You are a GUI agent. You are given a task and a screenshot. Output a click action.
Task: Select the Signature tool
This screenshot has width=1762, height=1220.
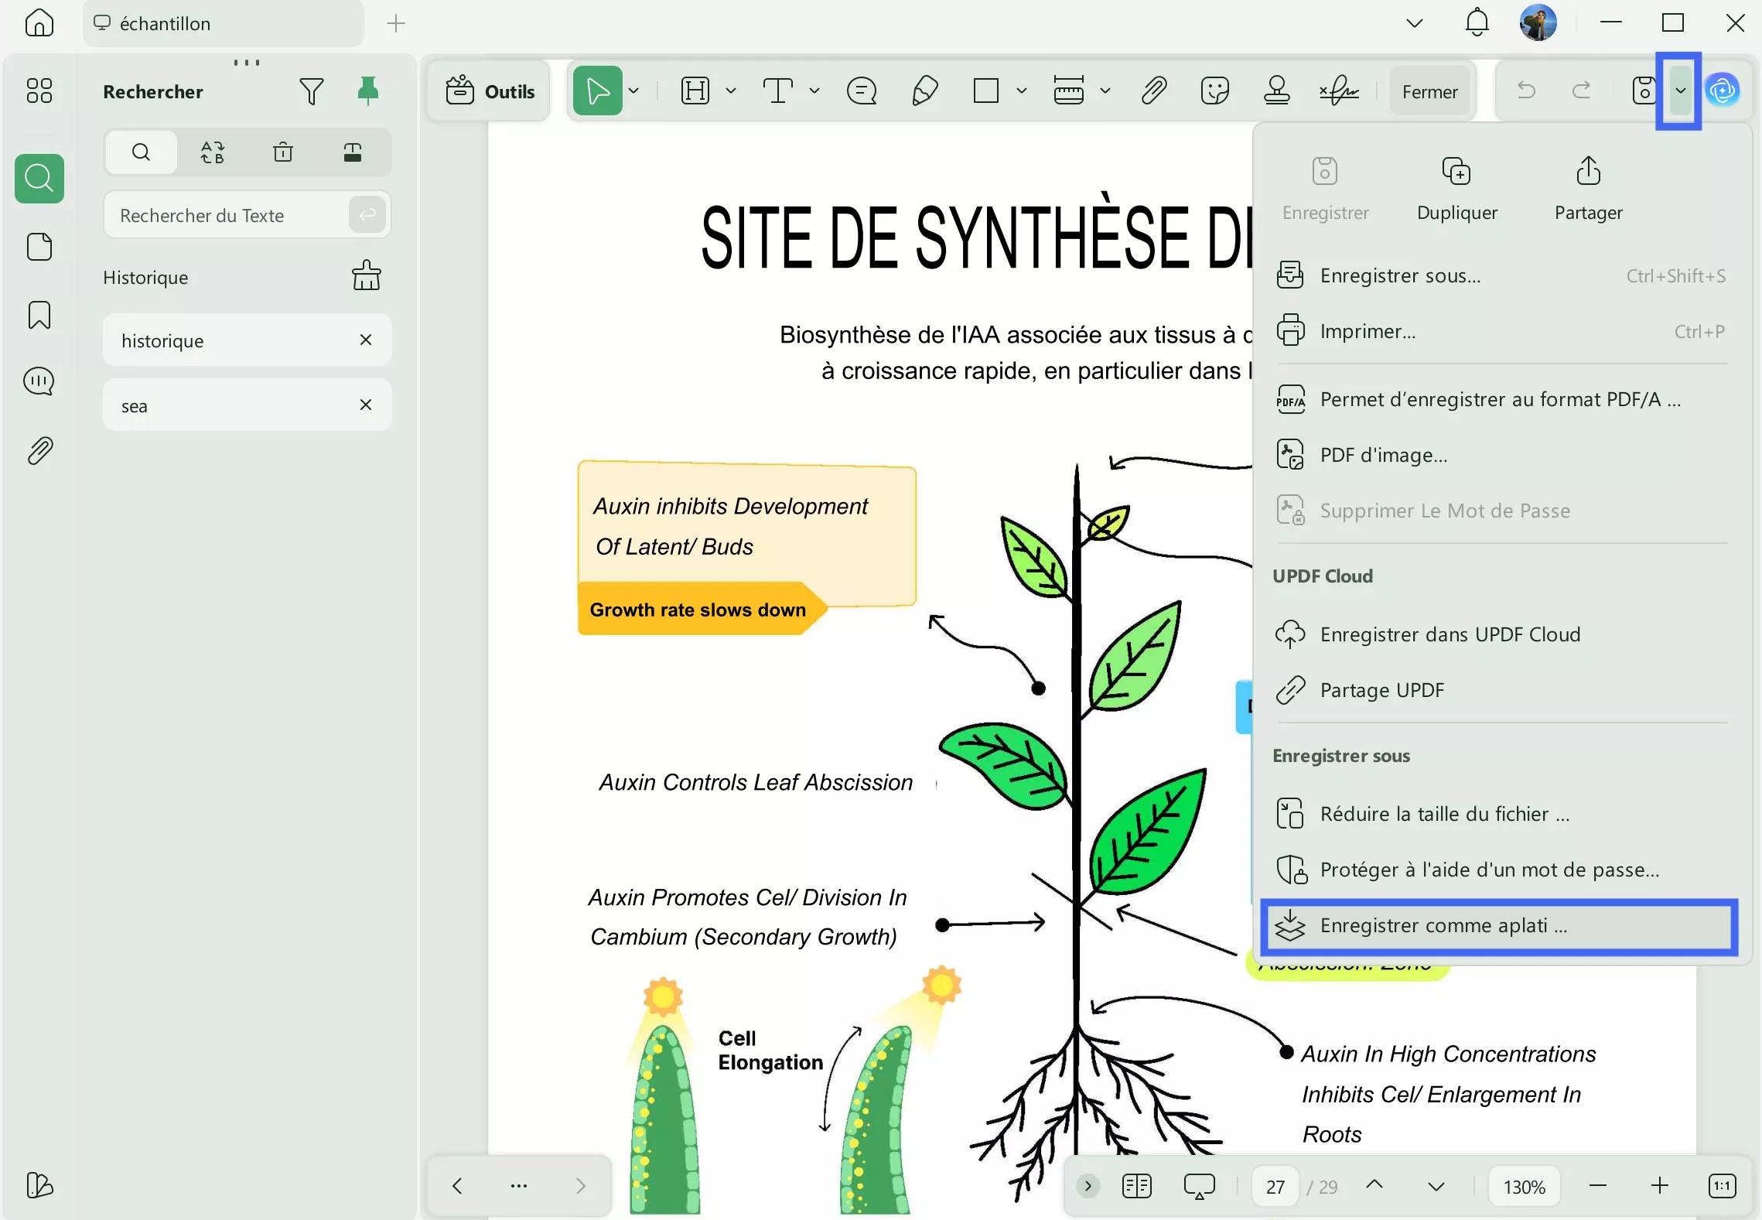coord(1339,91)
